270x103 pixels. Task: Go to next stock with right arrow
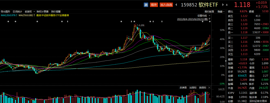[x=223, y=5]
